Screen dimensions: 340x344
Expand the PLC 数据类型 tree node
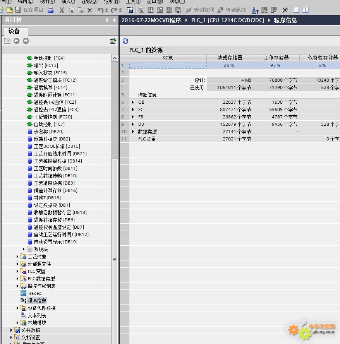[17, 279]
